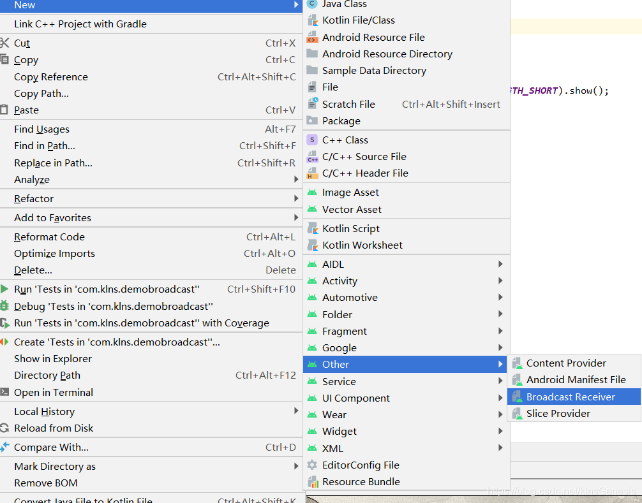Click the Vector Asset android icon

coord(313,209)
